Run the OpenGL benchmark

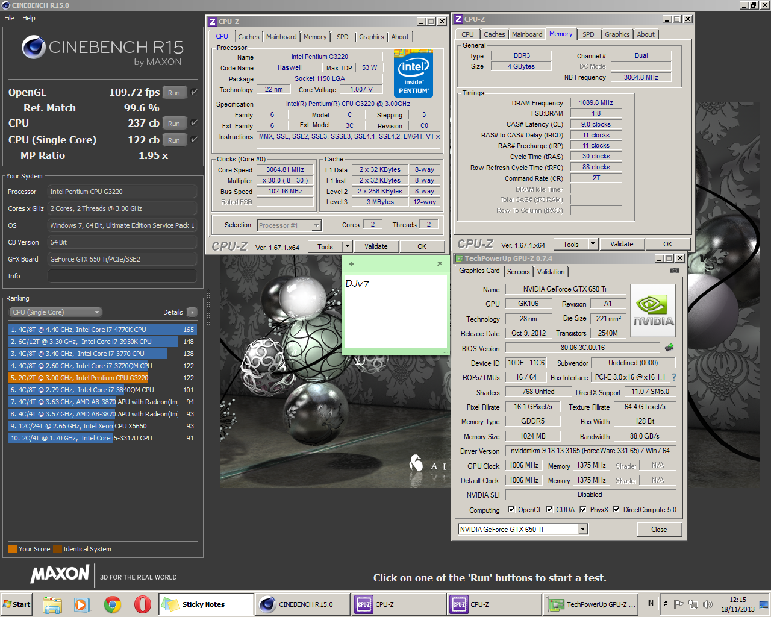174,93
